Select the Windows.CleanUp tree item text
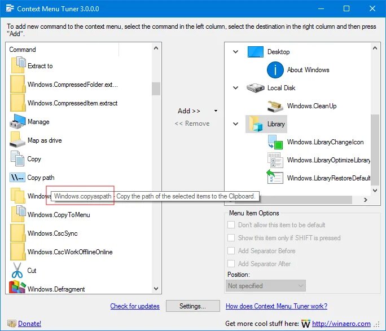The width and height of the screenshot is (386, 331). point(312,106)
